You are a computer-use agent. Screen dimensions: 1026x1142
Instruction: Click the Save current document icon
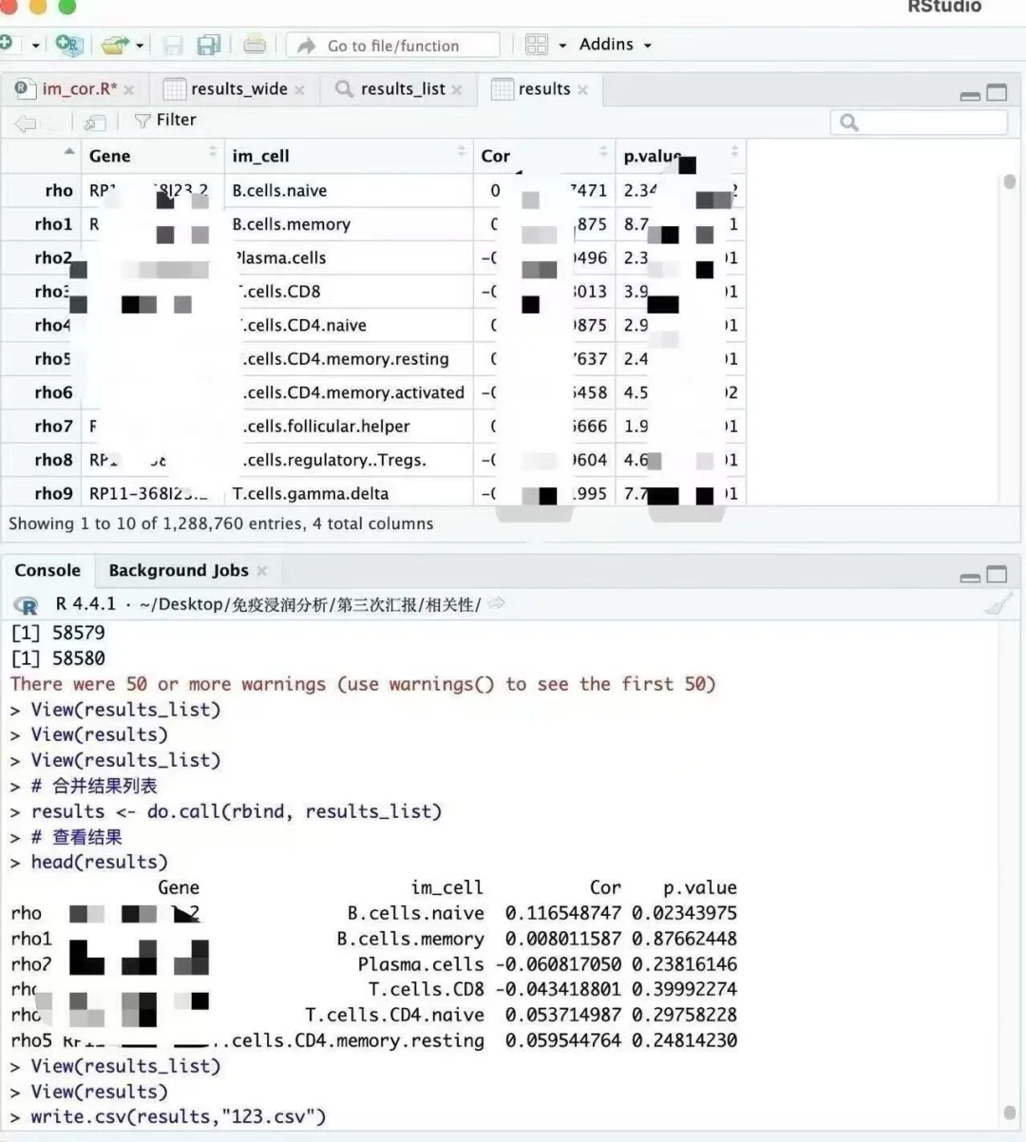point(173,45)
